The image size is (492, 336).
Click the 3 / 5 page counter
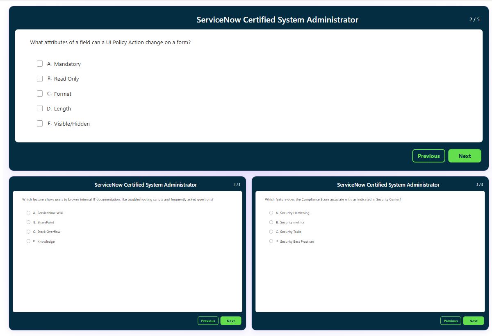[x=480, y=185]
